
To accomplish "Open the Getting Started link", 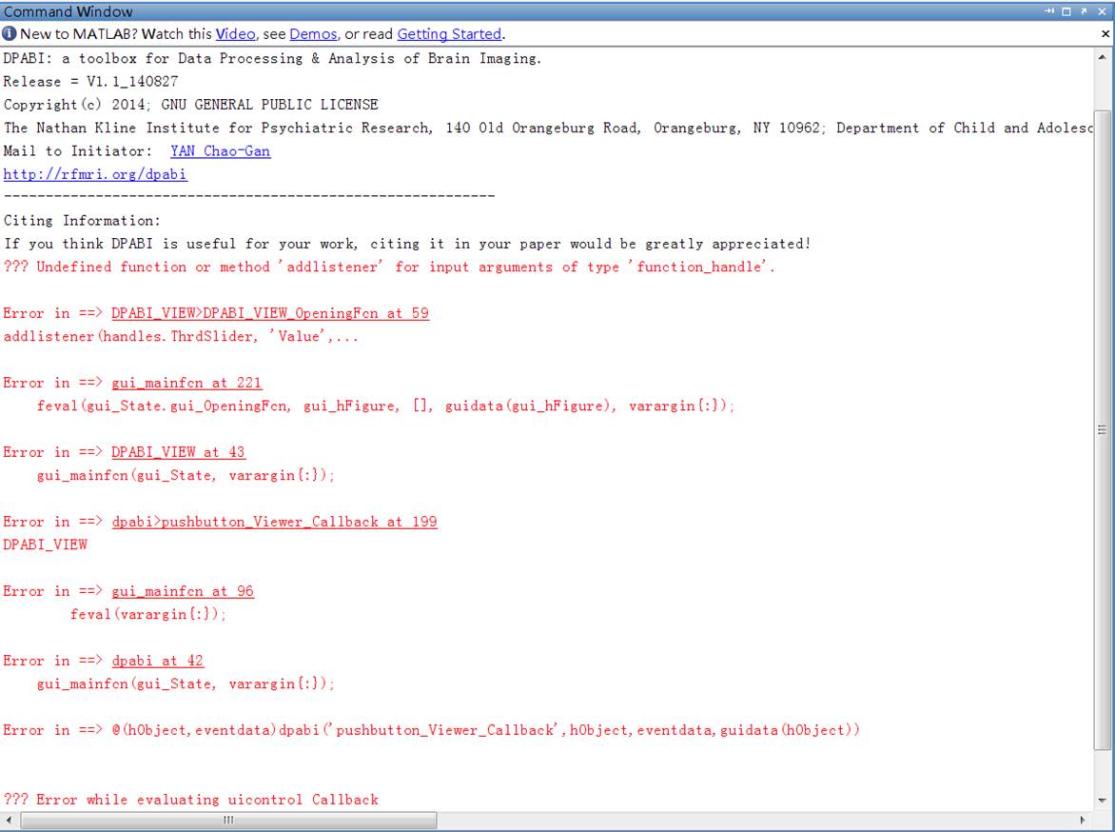I will tap(449, 34).
